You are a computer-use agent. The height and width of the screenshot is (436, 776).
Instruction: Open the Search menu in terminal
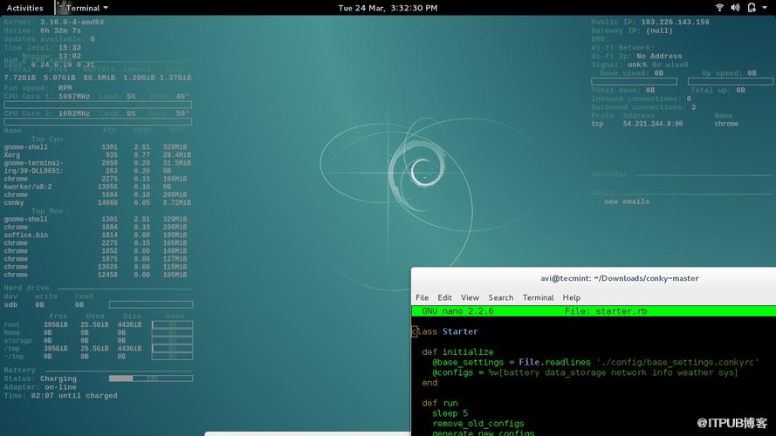[501, 297]
